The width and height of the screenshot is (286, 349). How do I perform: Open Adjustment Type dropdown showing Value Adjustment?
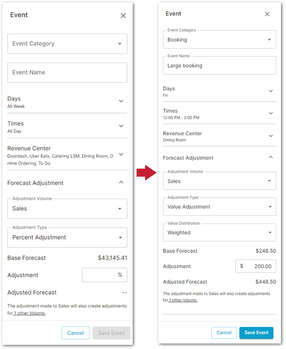tap(219, 207)
